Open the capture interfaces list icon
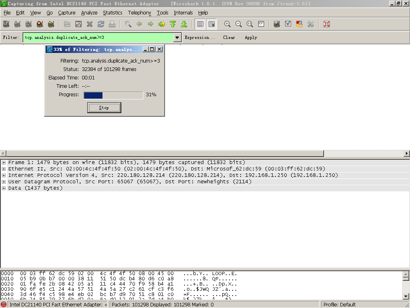Screen dimensions: 410x308 6,24
